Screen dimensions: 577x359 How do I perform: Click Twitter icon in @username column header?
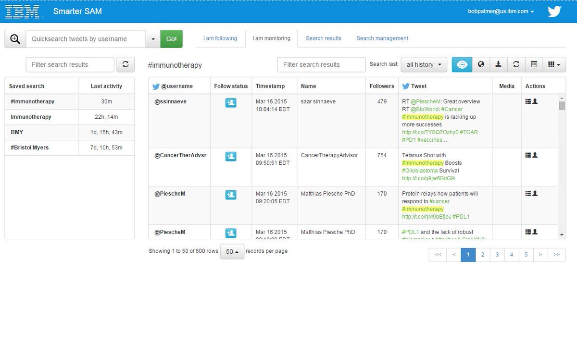[156, 87]
